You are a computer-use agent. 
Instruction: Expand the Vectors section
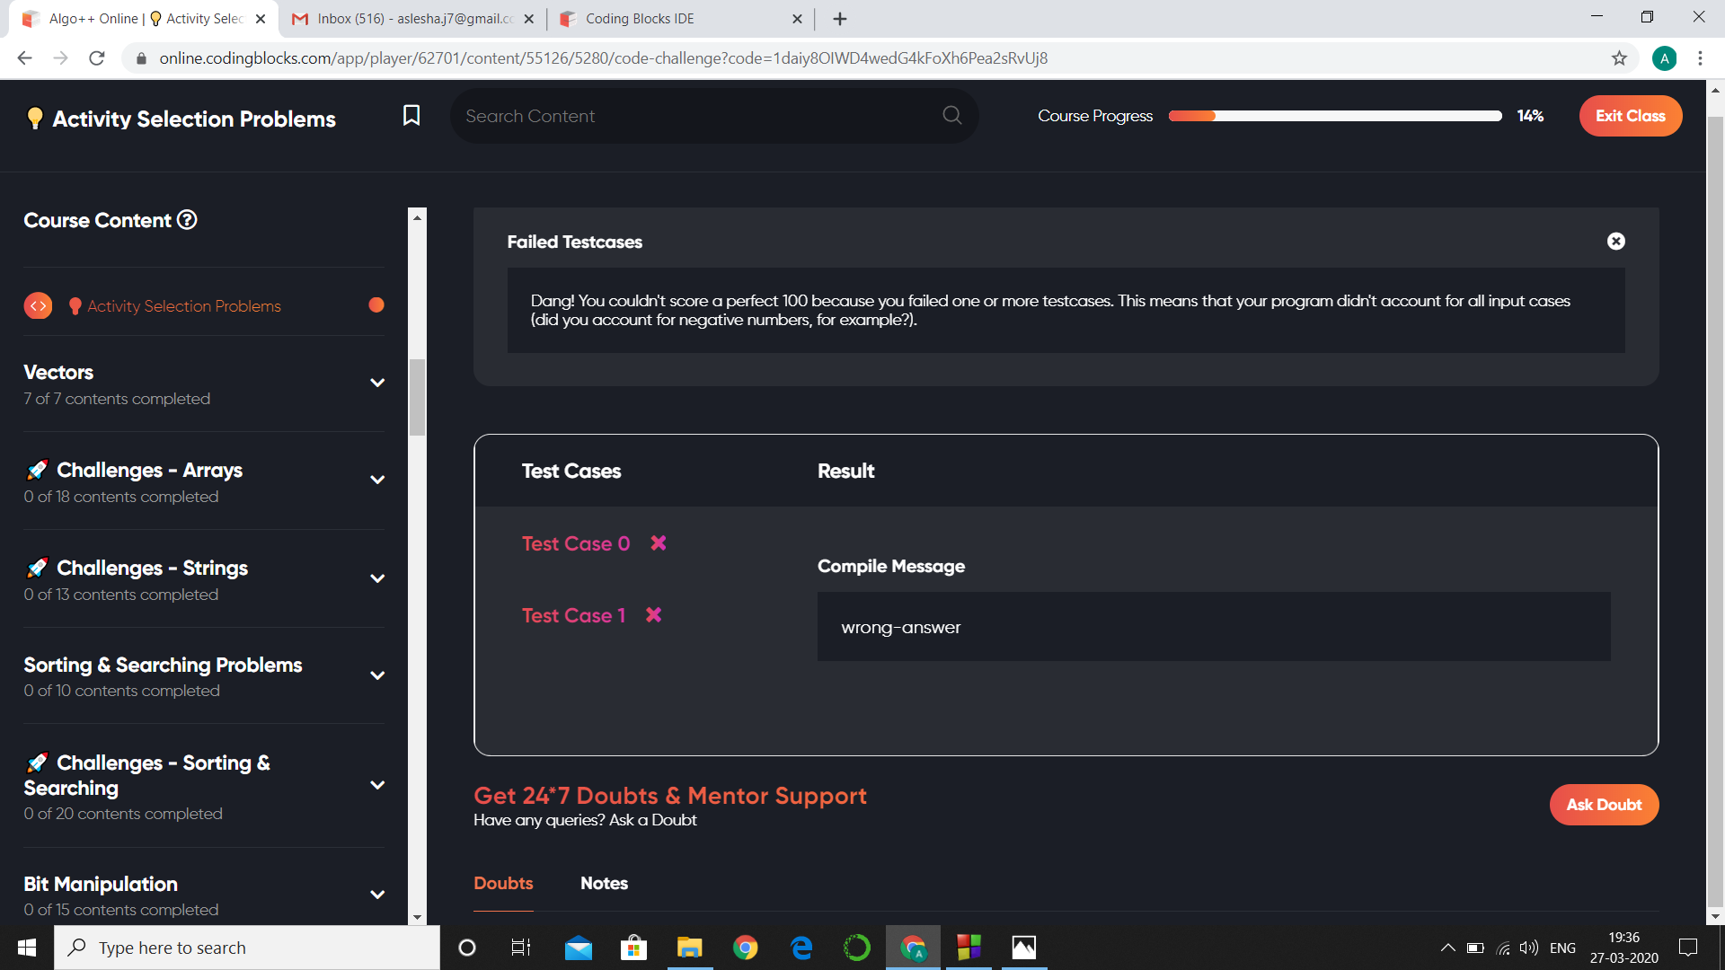pyautogui.click(x=377, y=383)
